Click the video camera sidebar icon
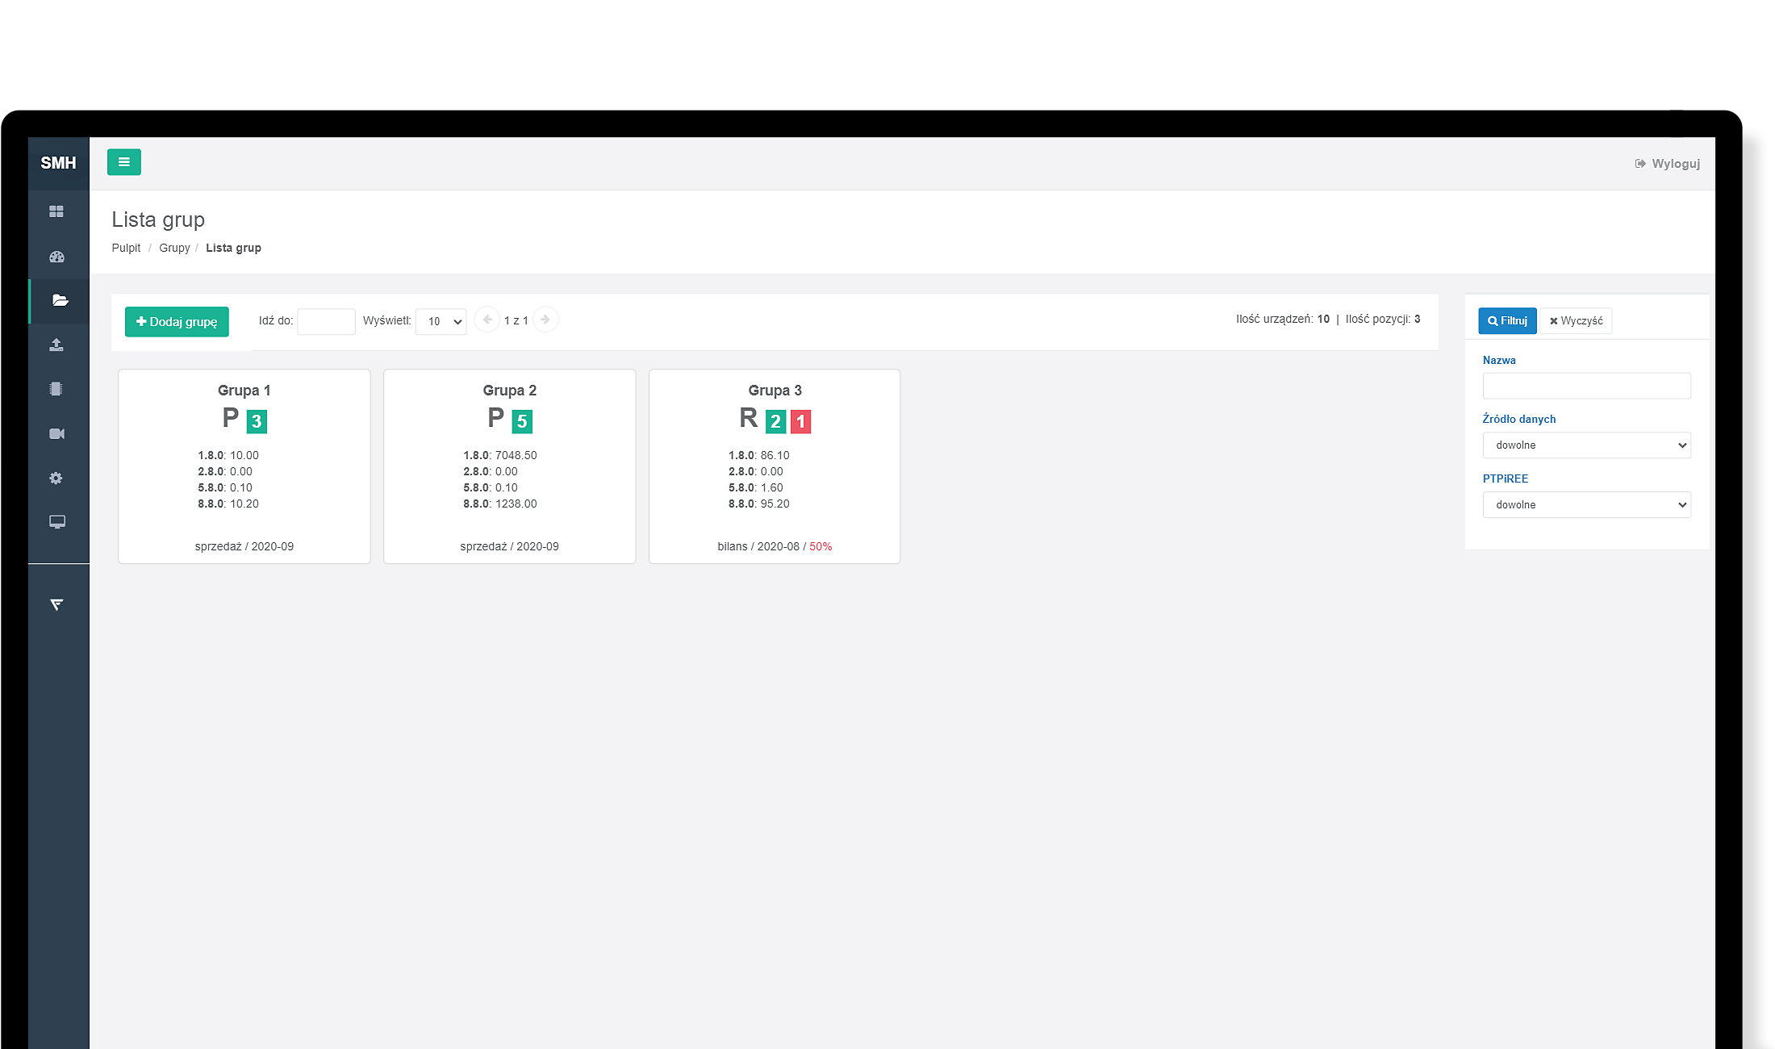This screenshot has width=1775, height=1049. [x=56, y=434]
